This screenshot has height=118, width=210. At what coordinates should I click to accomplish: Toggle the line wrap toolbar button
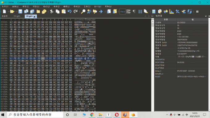tap(128, 11)
